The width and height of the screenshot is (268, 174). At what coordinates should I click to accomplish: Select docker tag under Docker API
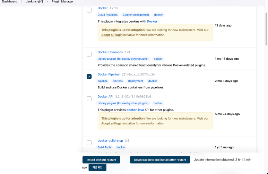[x=158, y=103]
